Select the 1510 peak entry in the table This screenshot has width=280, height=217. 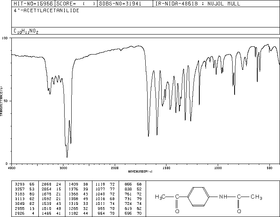pyautogui.click(x=51, y=209)
